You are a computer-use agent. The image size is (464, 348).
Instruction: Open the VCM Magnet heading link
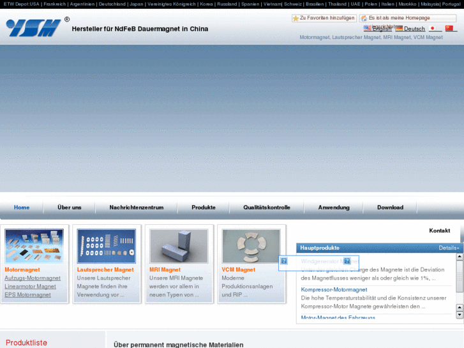[238, 269]
